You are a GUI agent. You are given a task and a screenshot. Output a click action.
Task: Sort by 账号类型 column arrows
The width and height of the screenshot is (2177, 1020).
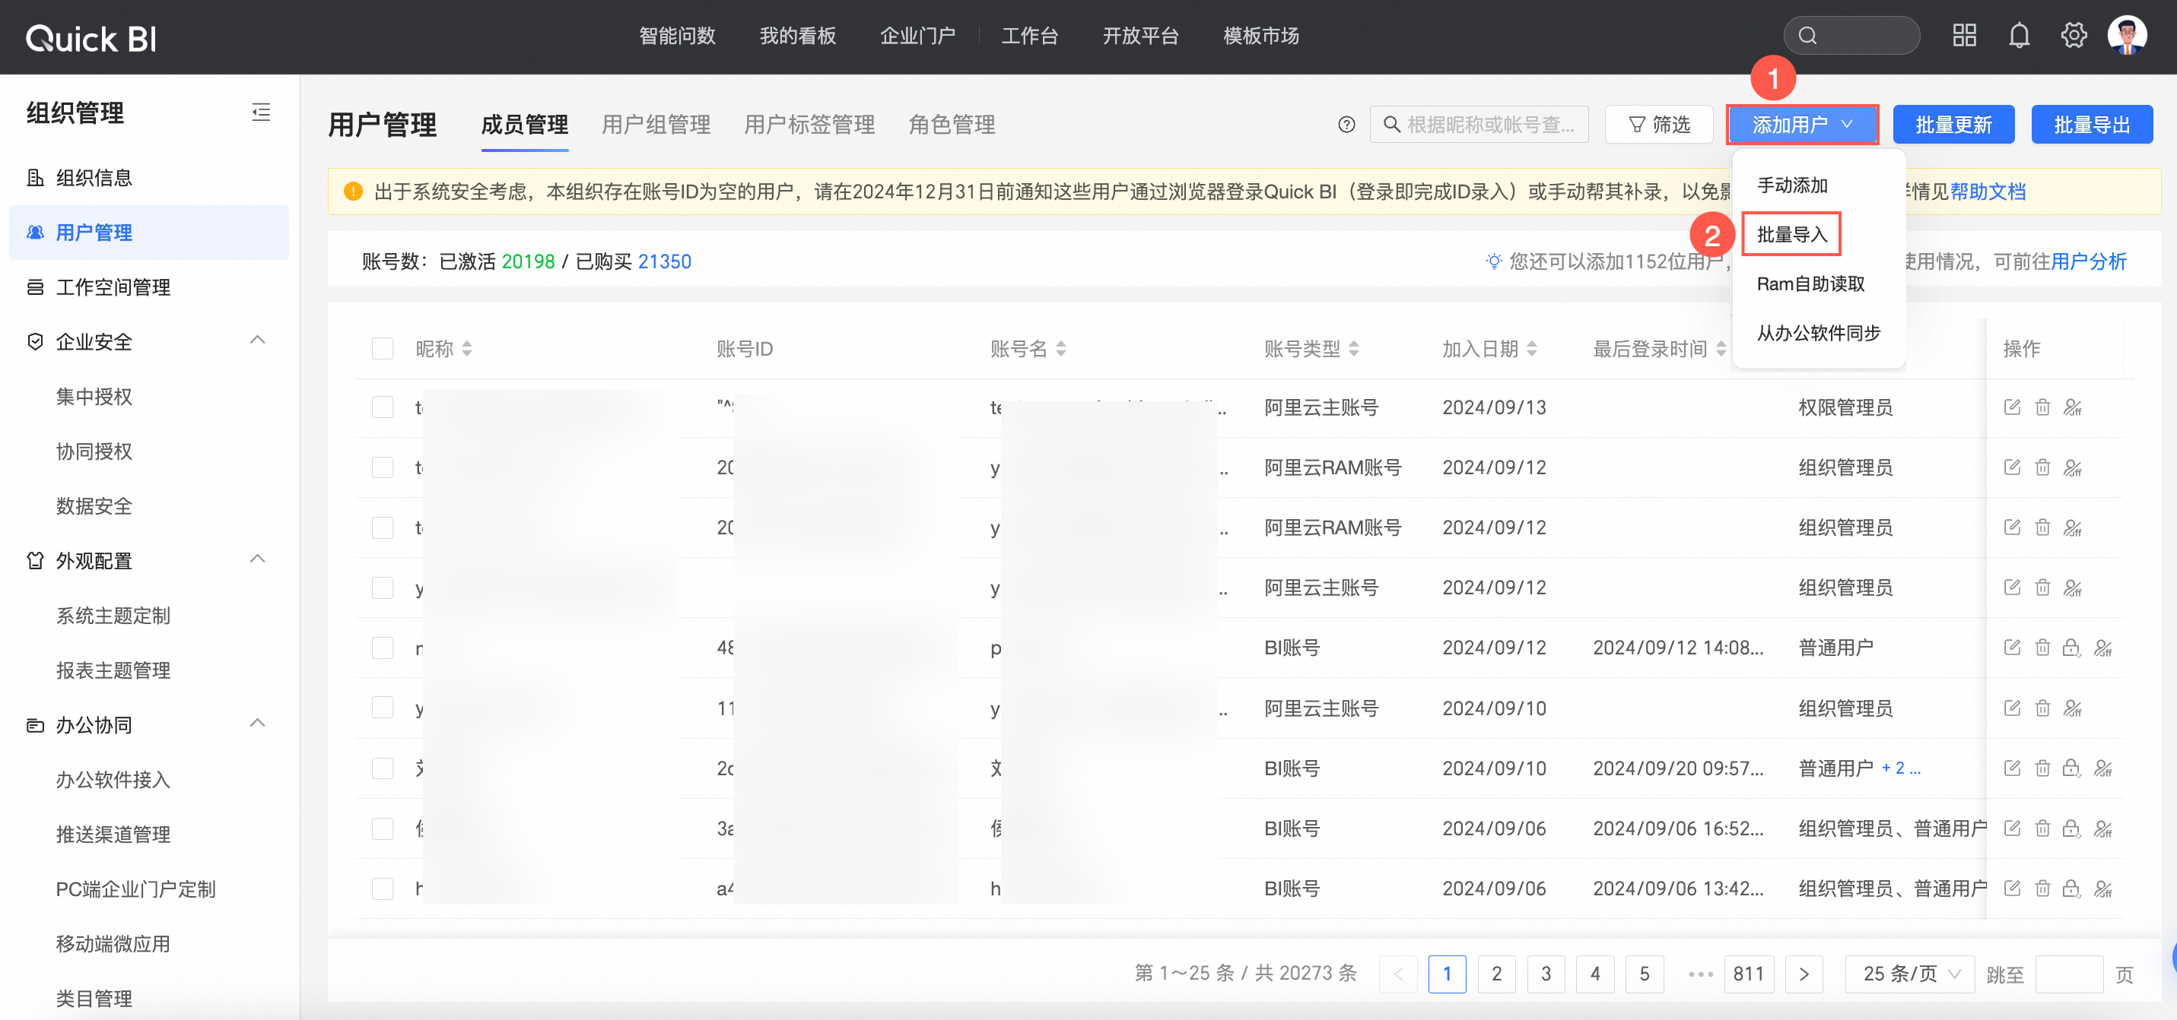point(1354,349)
